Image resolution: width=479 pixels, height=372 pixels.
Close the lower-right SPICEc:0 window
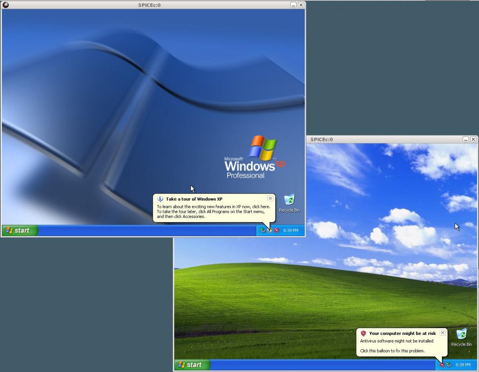pos(473,139)
